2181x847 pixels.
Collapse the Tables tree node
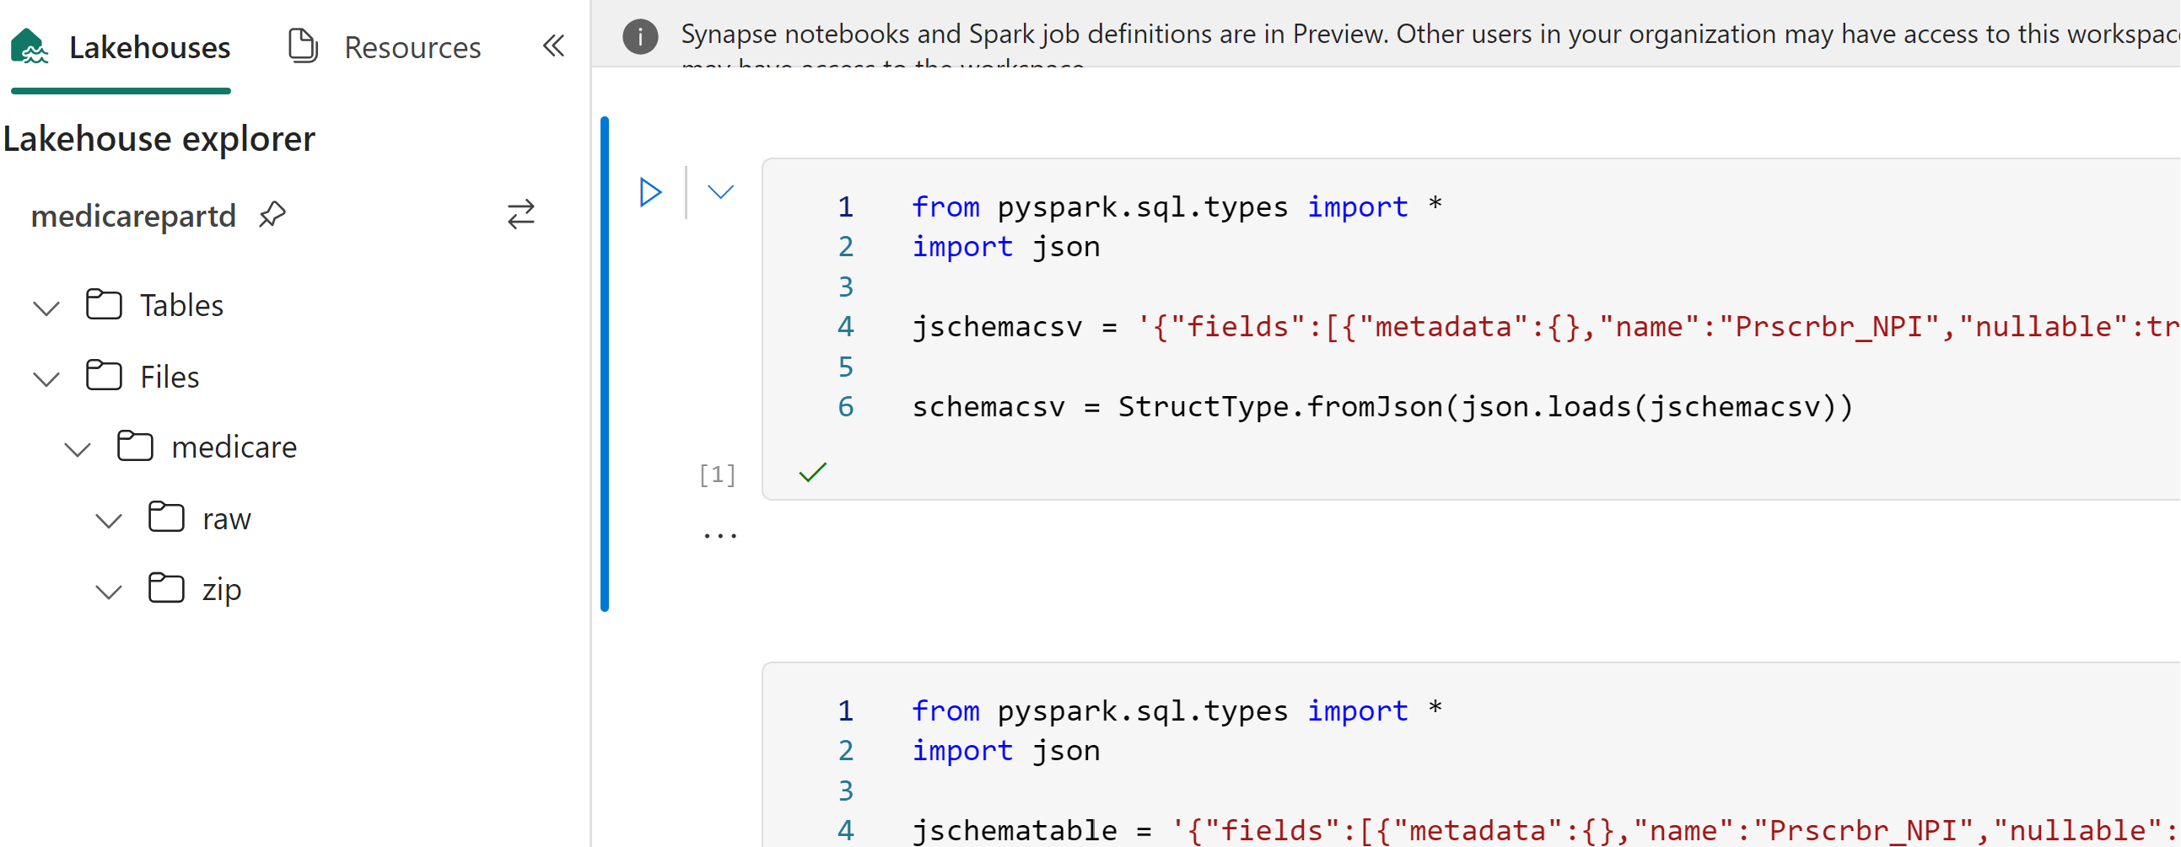pyautogui.click(x=46, y=307)
